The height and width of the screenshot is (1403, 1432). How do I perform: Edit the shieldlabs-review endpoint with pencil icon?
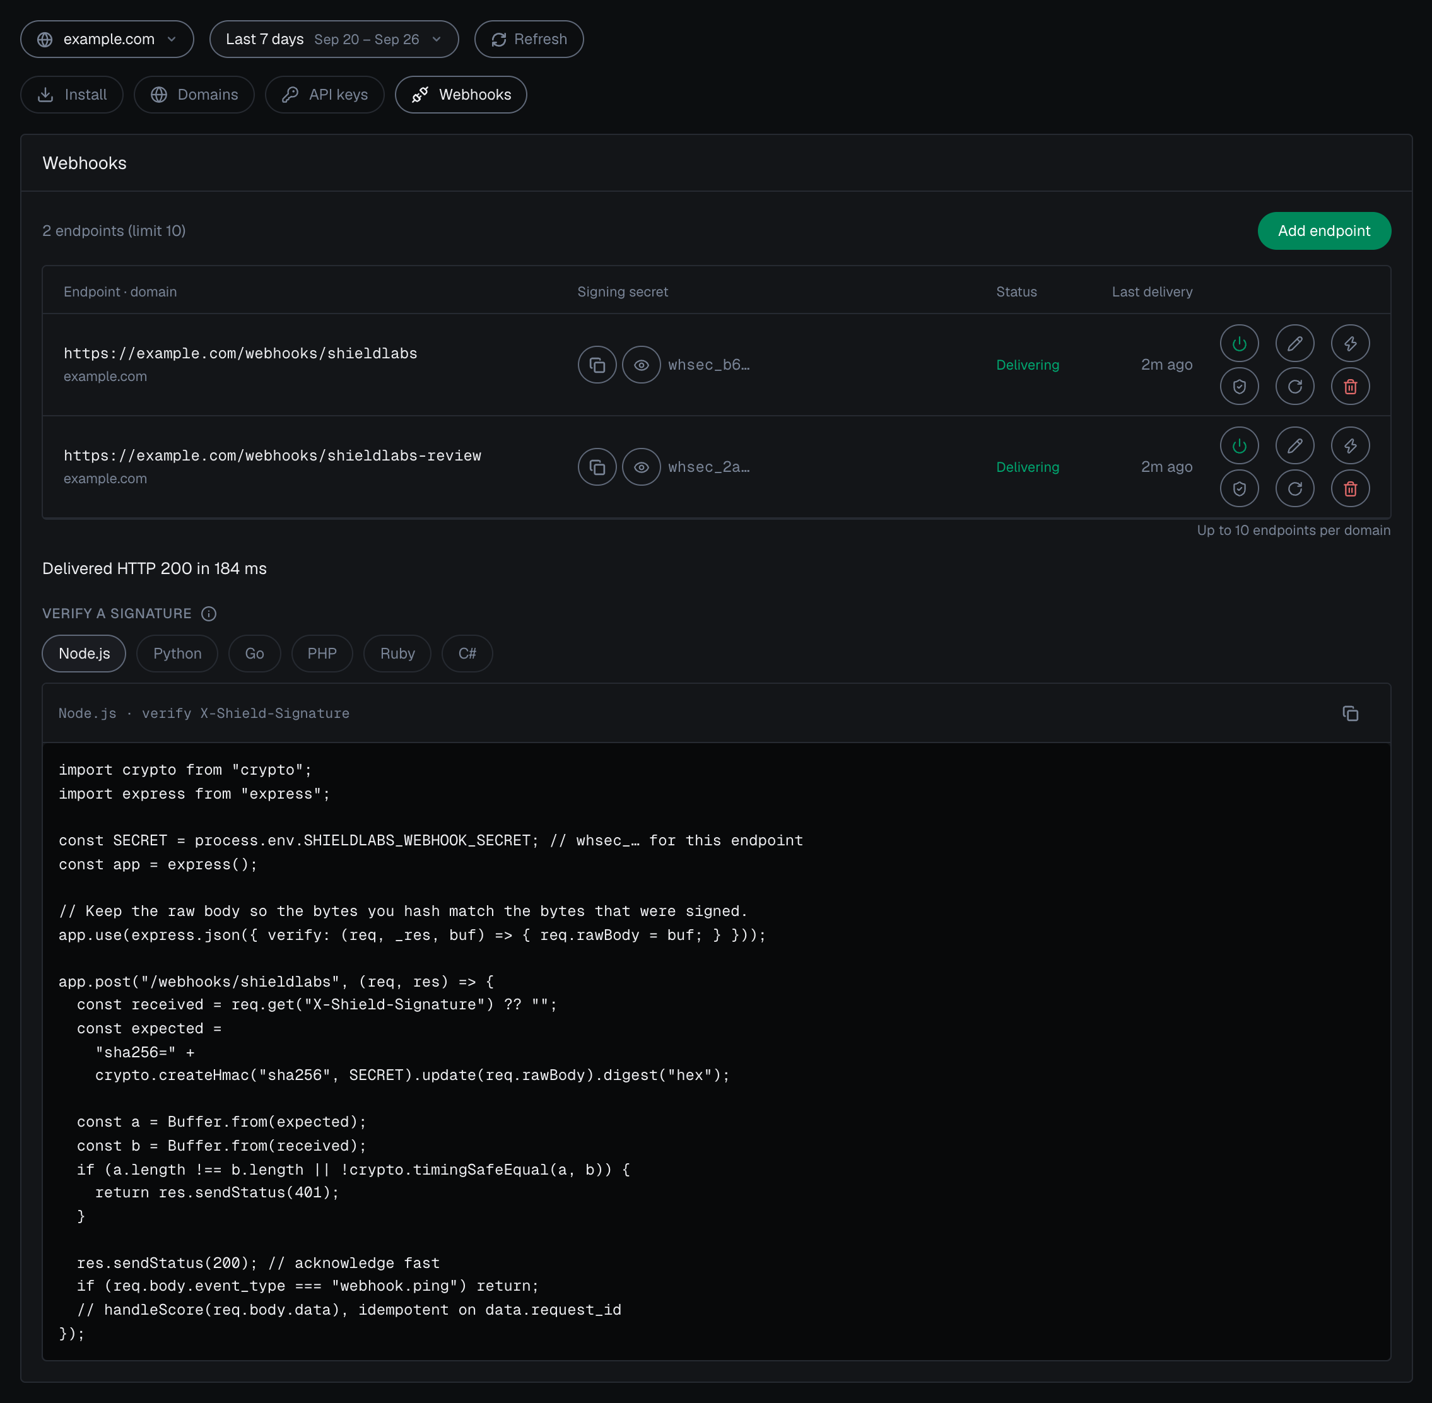1295,446
